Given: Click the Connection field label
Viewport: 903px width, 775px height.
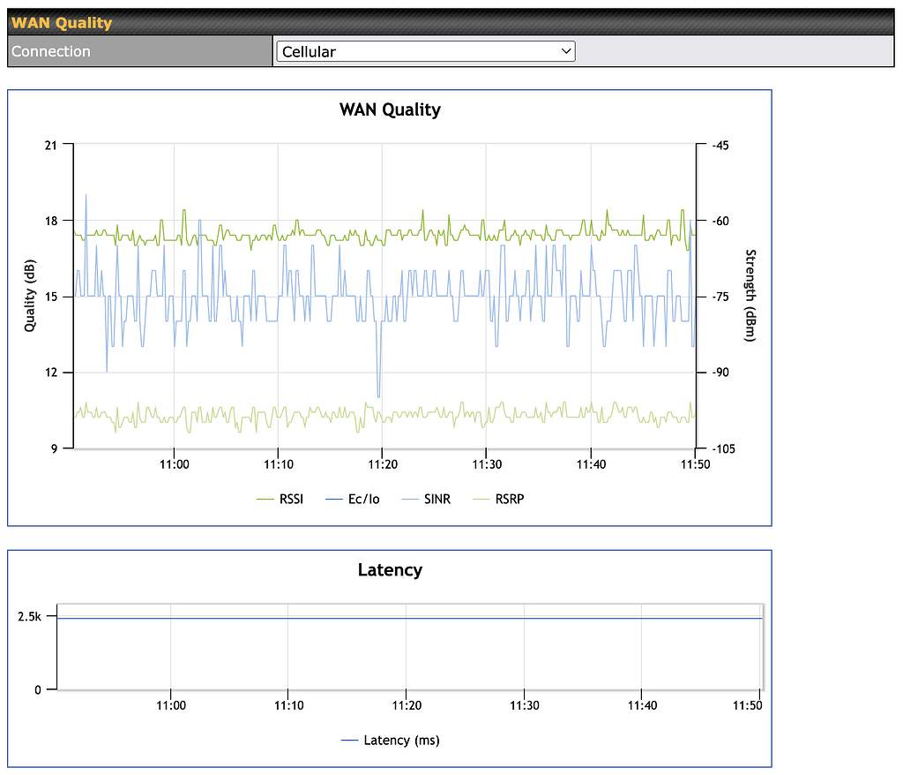Looking at the screenshot, I should 51,52.
